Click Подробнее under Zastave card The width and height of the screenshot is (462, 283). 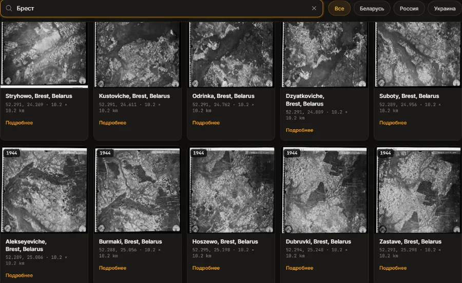point(393,268)
